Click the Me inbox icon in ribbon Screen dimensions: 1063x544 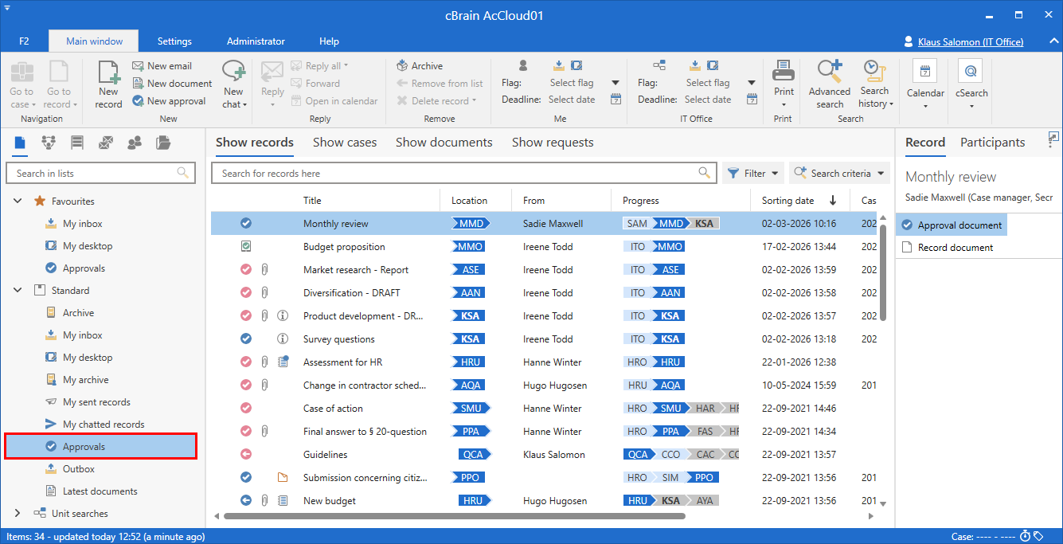[559, 65]
